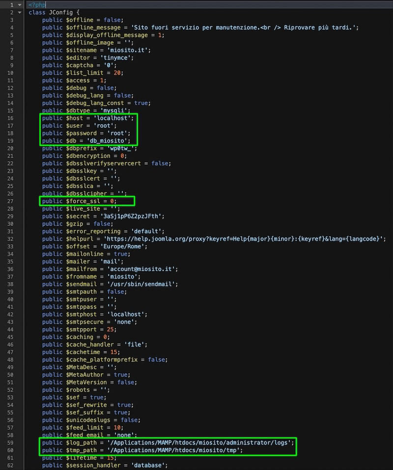
Task: Click the $cache_handler value 'file'
Action: click(x=134, y=345)
